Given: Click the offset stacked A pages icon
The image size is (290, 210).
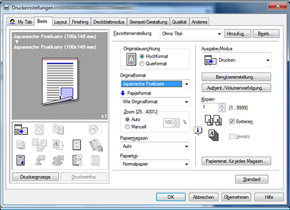Looking at the screenshot, I should coord(213,135).
